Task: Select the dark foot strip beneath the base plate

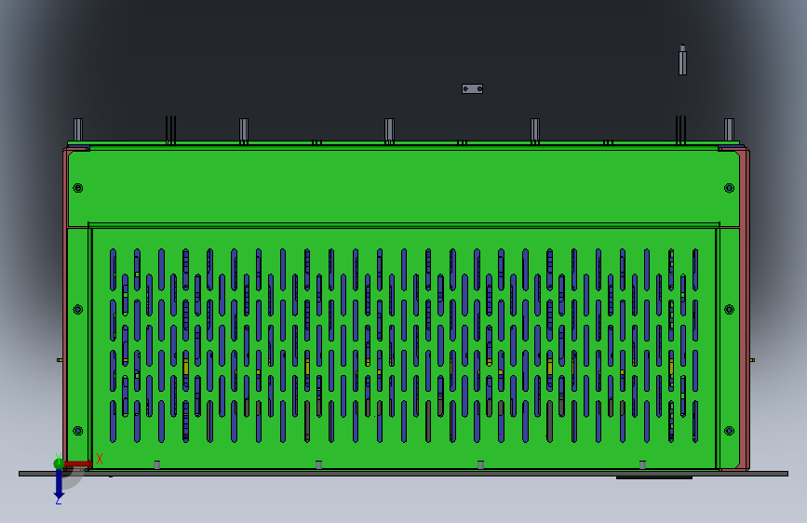Action: click(x=653, y=477)
